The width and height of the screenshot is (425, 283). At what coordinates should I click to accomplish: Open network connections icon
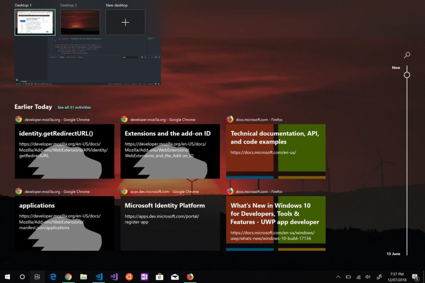(358, 277)
